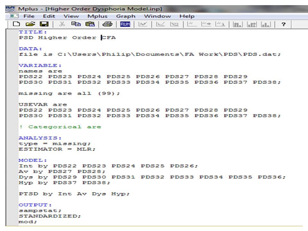Click the Mplus application title icon
The height and width of the screenshot is (231, 308).
tap(10, 9)
